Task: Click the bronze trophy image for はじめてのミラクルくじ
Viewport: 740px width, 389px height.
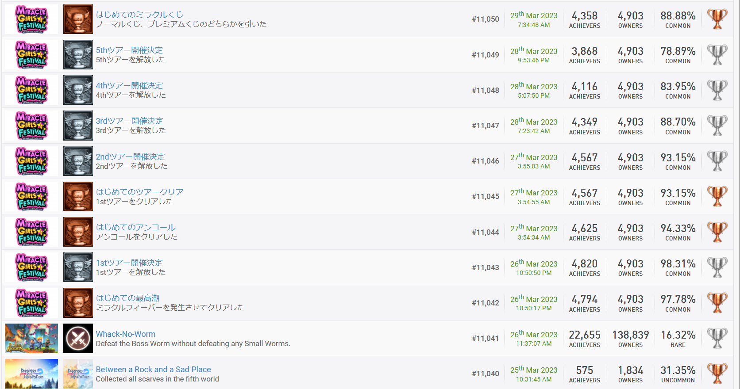Action: click(x=78, y=19)
